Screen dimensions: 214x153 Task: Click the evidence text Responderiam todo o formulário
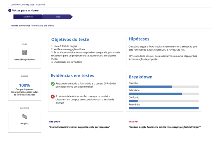[86, 85]
